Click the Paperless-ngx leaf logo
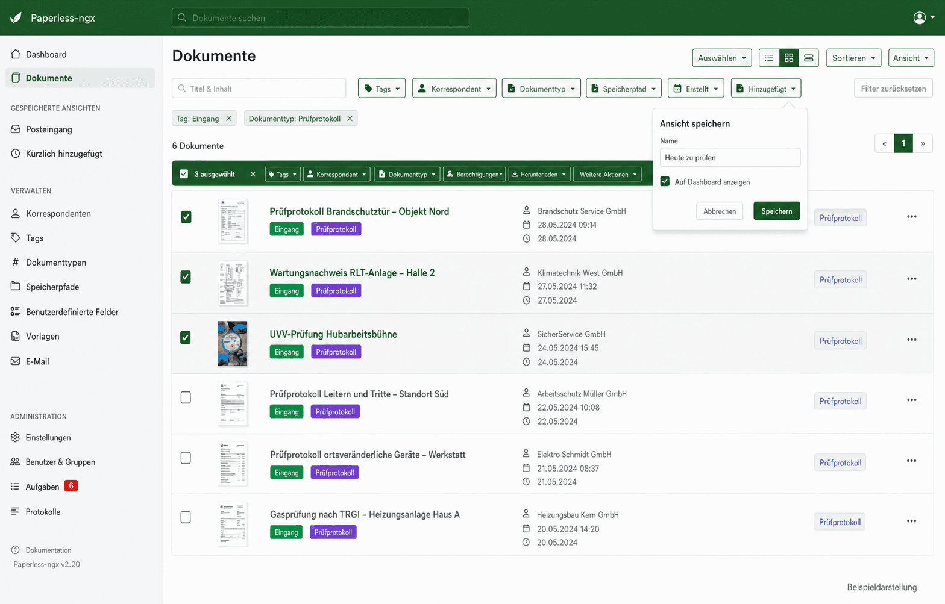Viewport: 945px width, 604px height. 16,17
